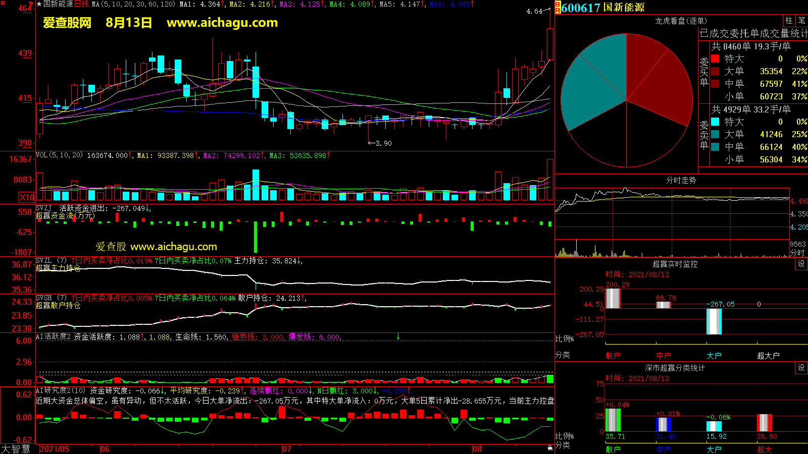
Task: Open 设 settings of 超赢实时监控 panel
Action: (x=801, y=264)
